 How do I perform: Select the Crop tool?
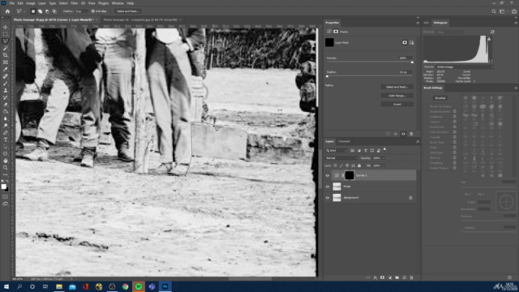6,55
